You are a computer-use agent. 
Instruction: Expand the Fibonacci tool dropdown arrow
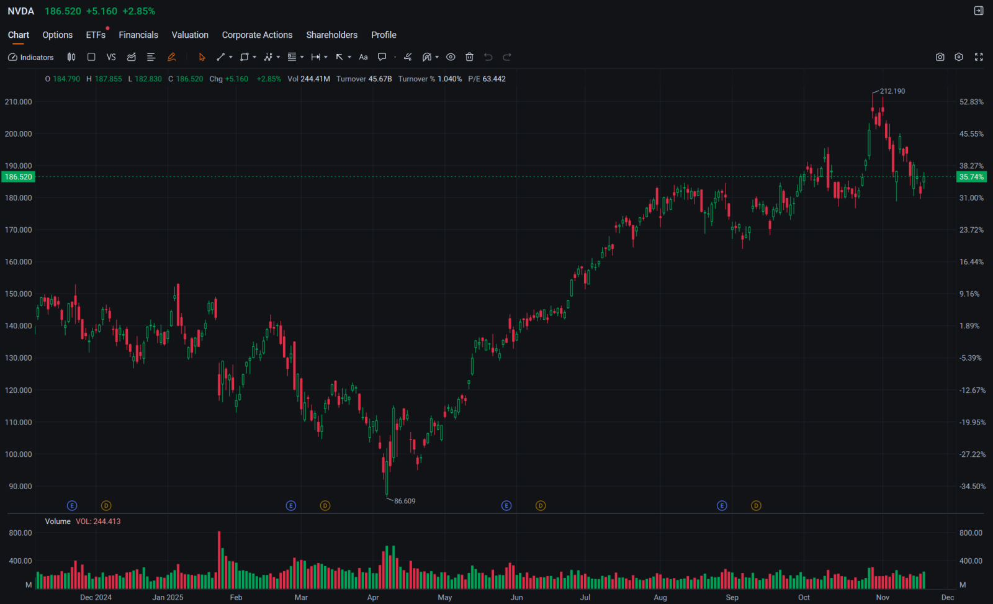(x=302, y=57)
